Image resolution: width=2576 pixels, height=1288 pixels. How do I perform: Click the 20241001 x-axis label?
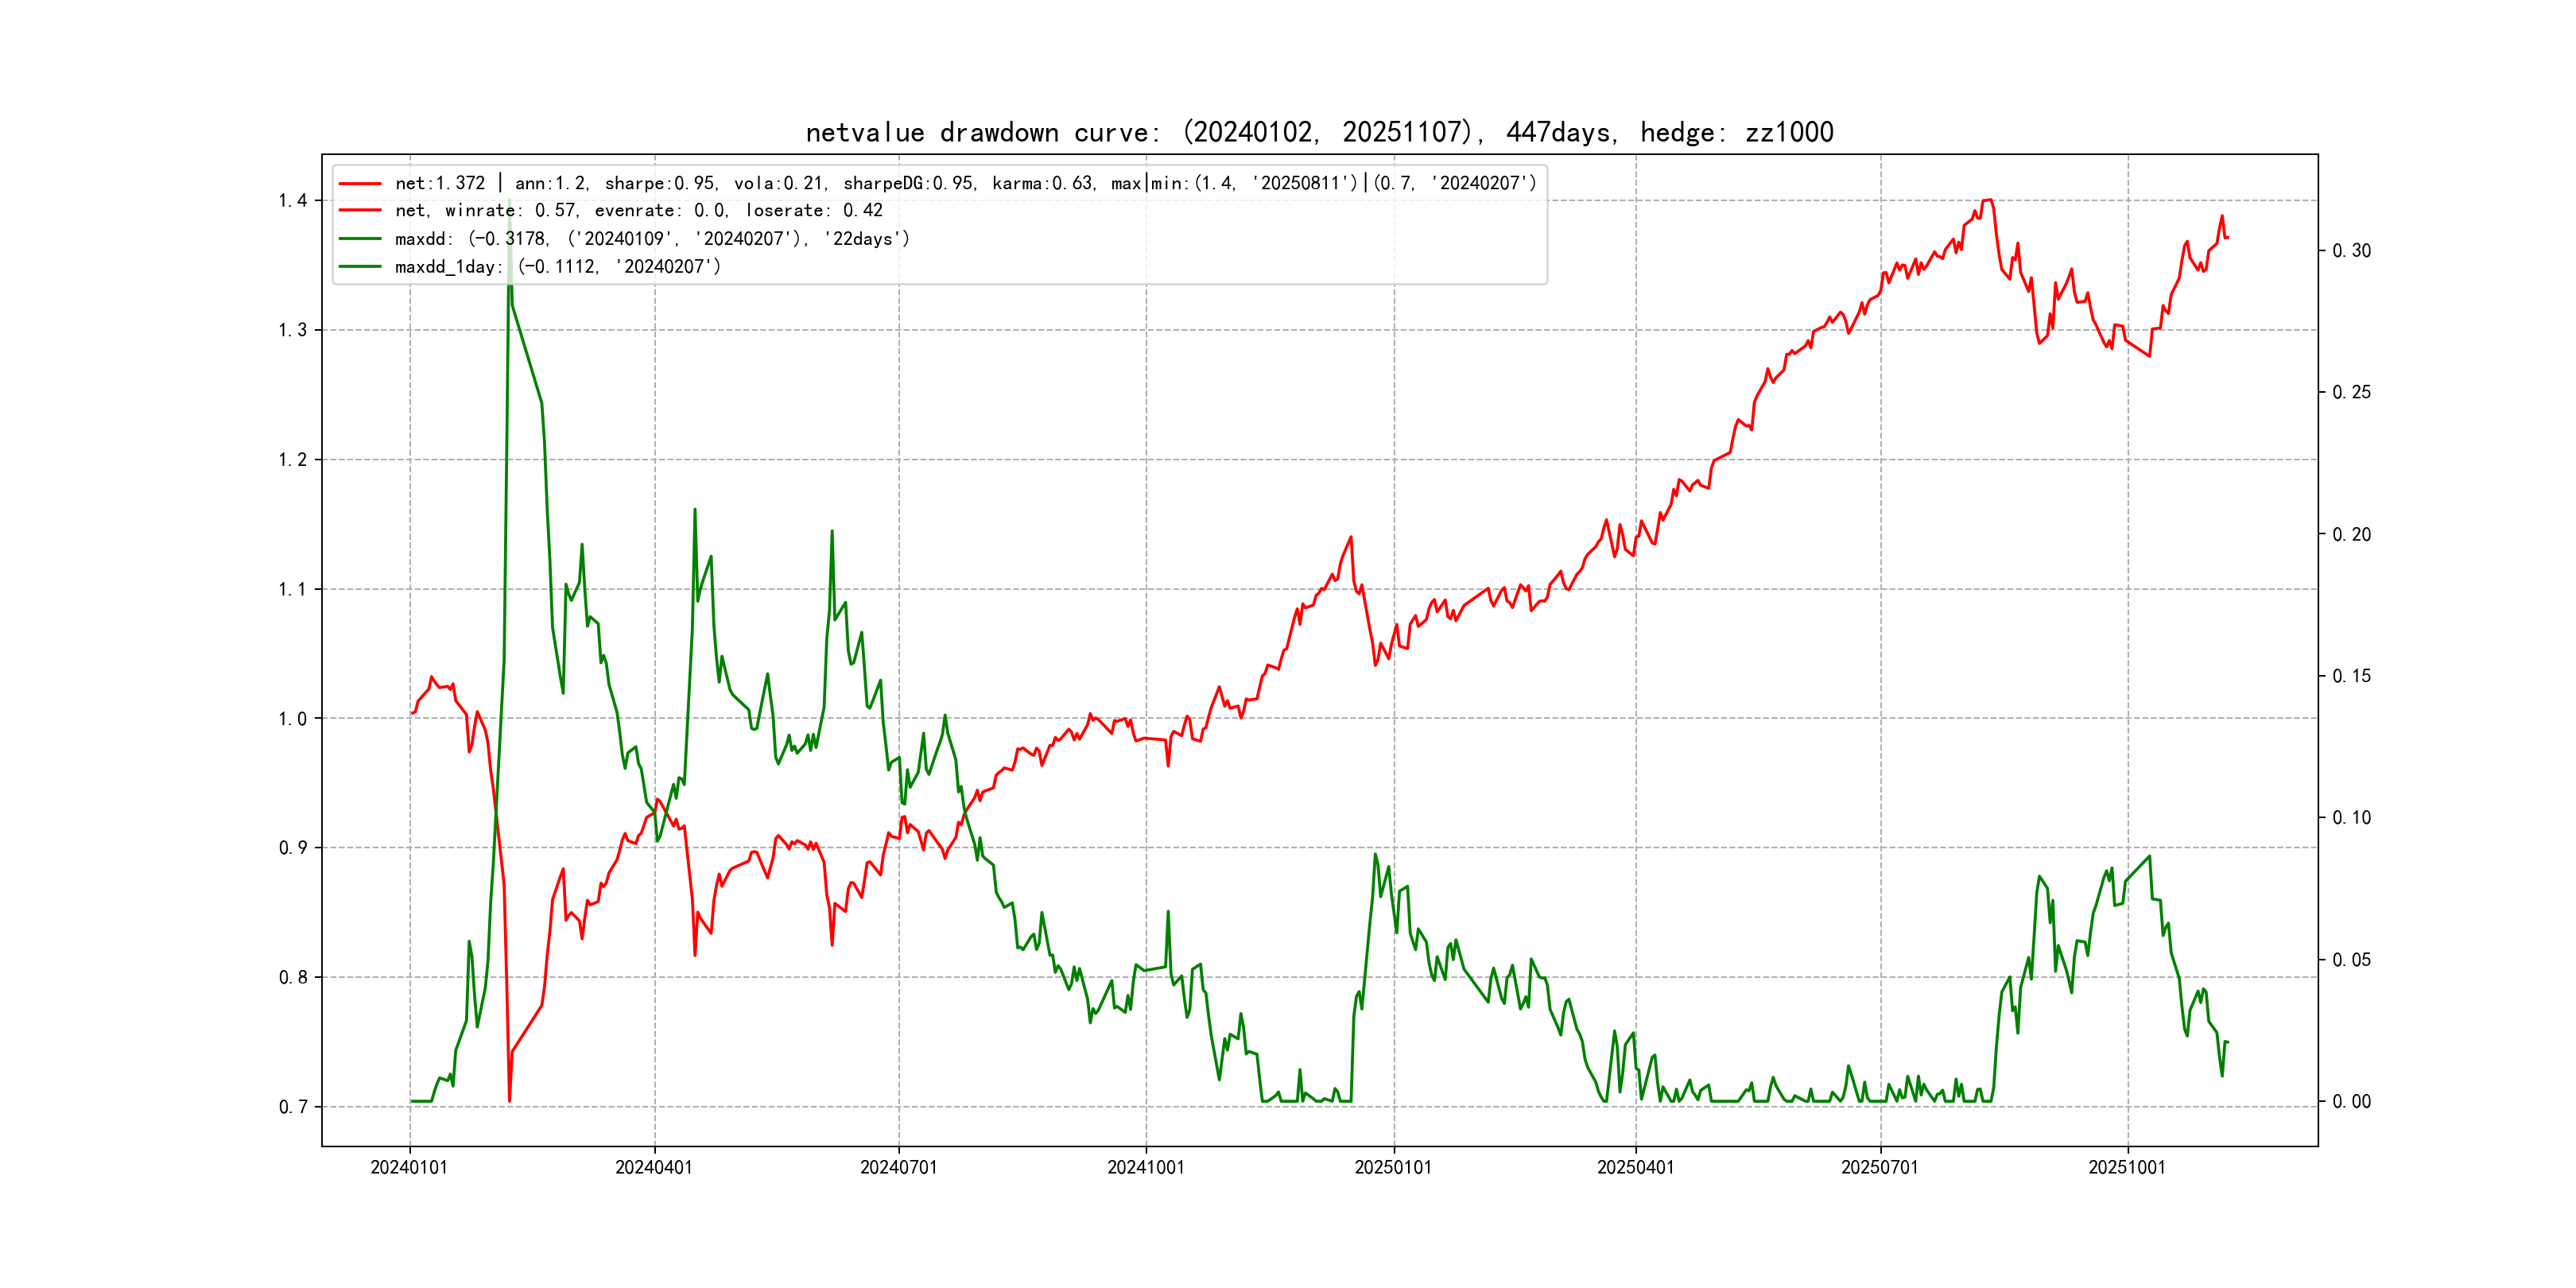pyautogui.click(x=1146, y=1167)
